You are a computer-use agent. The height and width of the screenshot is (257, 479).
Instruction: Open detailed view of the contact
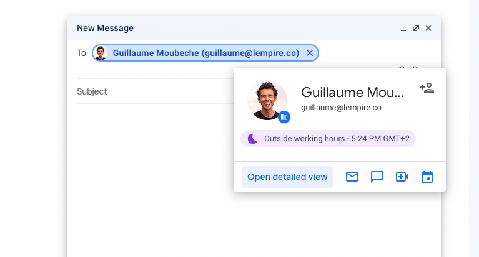click(287, 177)
